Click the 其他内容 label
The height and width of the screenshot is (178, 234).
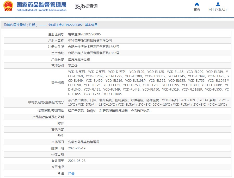click(x=58, y=130)
